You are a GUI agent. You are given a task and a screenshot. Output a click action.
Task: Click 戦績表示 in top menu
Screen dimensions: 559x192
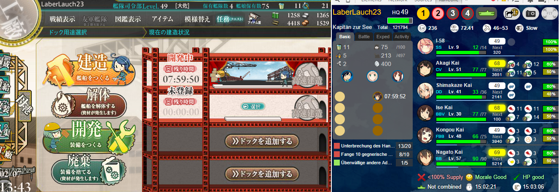coord(62,19)
